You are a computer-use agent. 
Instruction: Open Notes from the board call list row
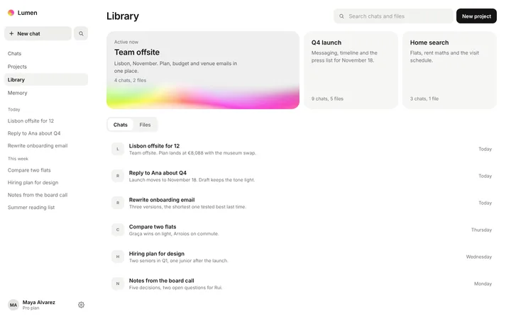[x=302, y=284]
